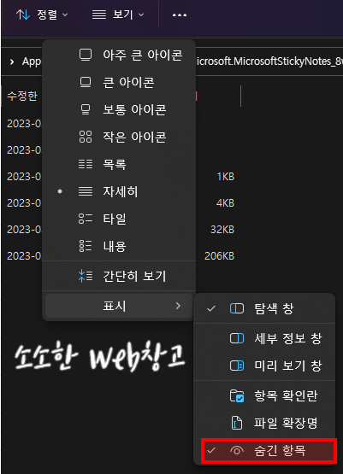This screenshot has height=474, width=343.
Task: Click the 내용 content icon
Action: 86,246
